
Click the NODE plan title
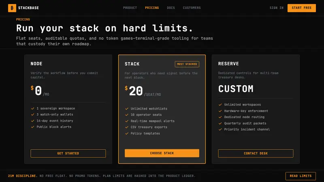pyautogui.click(x=36, y=64)
